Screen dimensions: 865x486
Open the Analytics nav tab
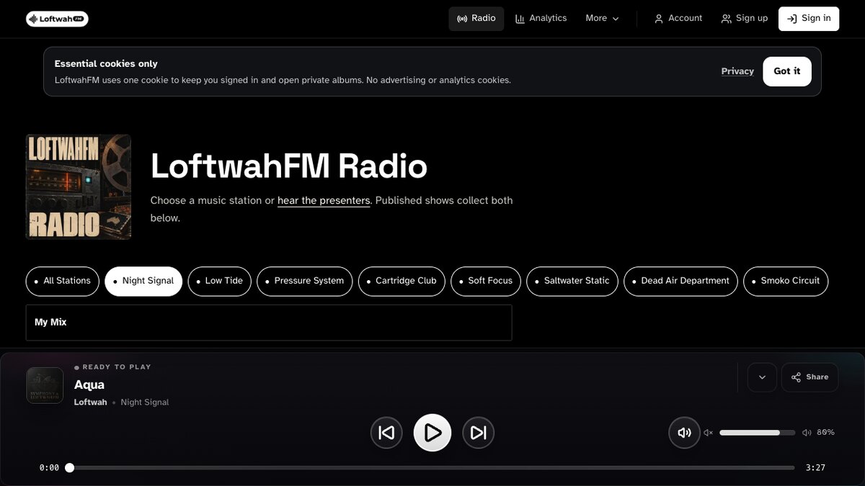pyautogui.click(x=541, y=19)
